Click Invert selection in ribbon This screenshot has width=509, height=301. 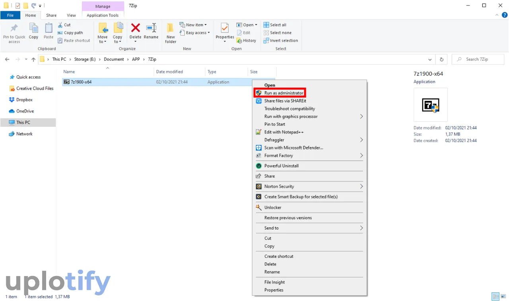pos(280,40)
